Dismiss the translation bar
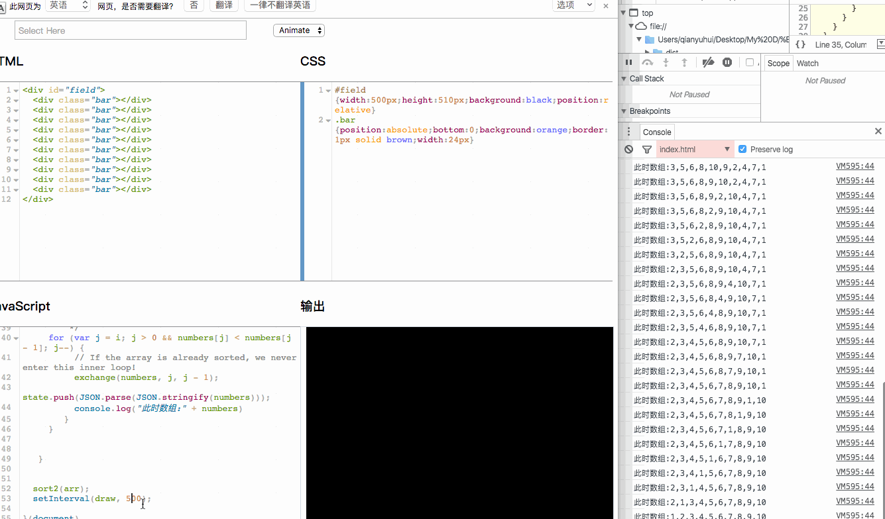 (x=605, y=5)
